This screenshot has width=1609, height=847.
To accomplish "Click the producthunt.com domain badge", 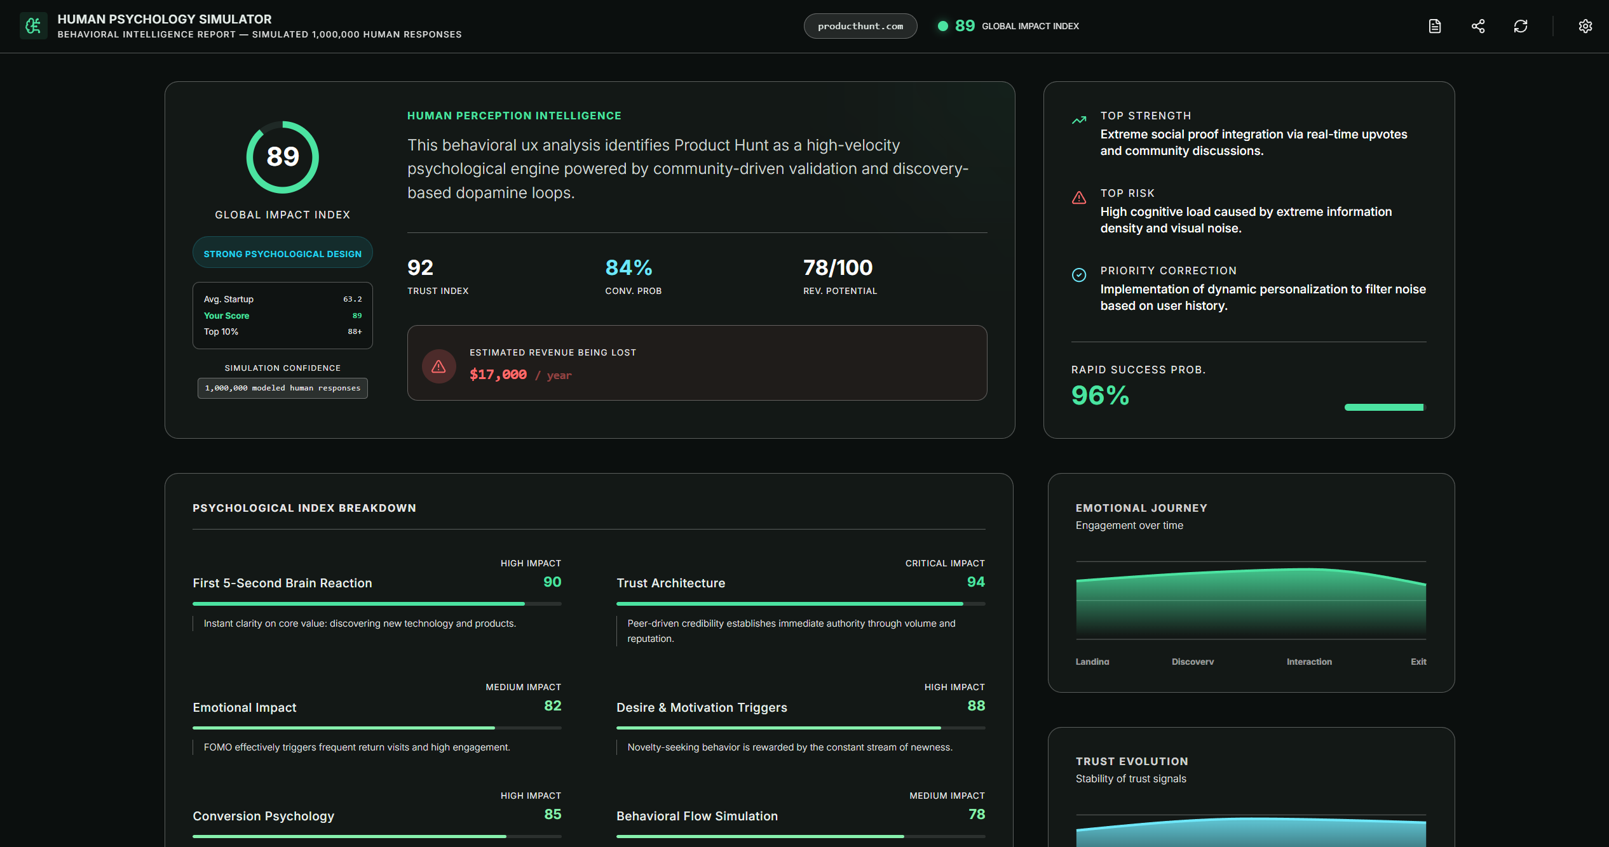I will pos(860,26).
